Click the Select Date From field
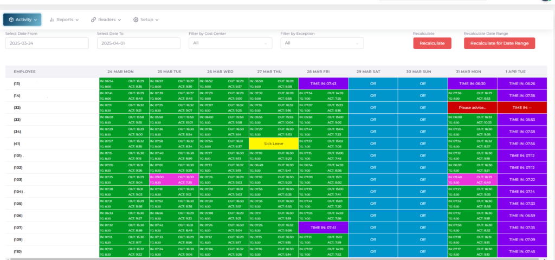The height and width of the screenshot is (260, 555). [x=47, y=43]
